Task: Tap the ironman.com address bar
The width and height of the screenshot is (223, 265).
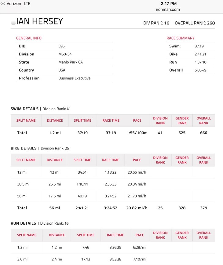Action: click(x=168, y=9)
